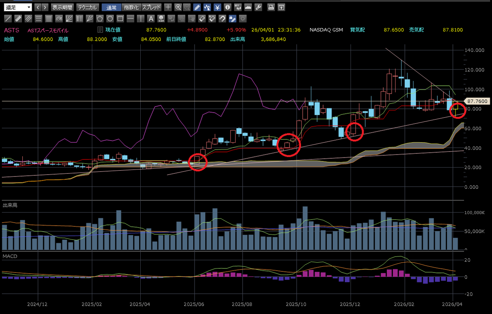Open the 週足 timeframe dropdown

coord(18,7)
